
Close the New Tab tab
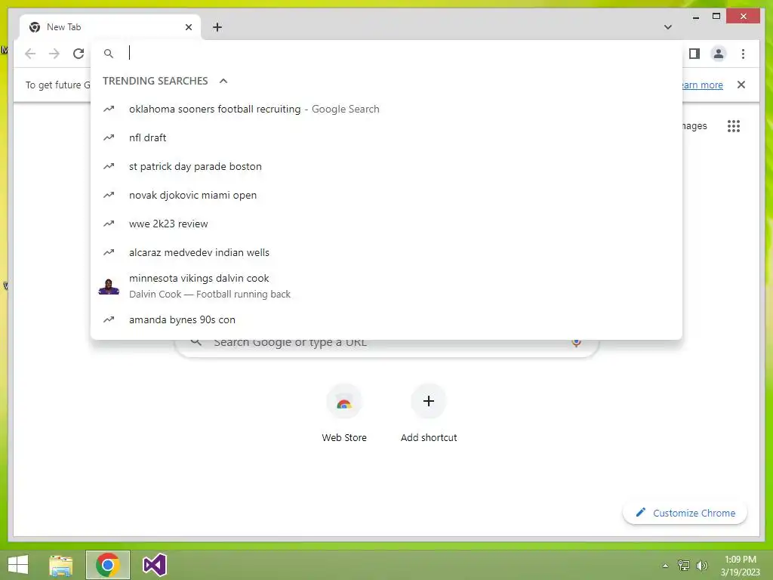(x=188, y=27)
